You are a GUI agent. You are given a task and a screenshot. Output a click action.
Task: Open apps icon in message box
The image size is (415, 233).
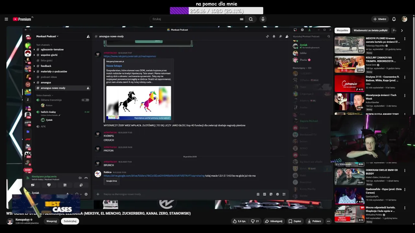284,194
